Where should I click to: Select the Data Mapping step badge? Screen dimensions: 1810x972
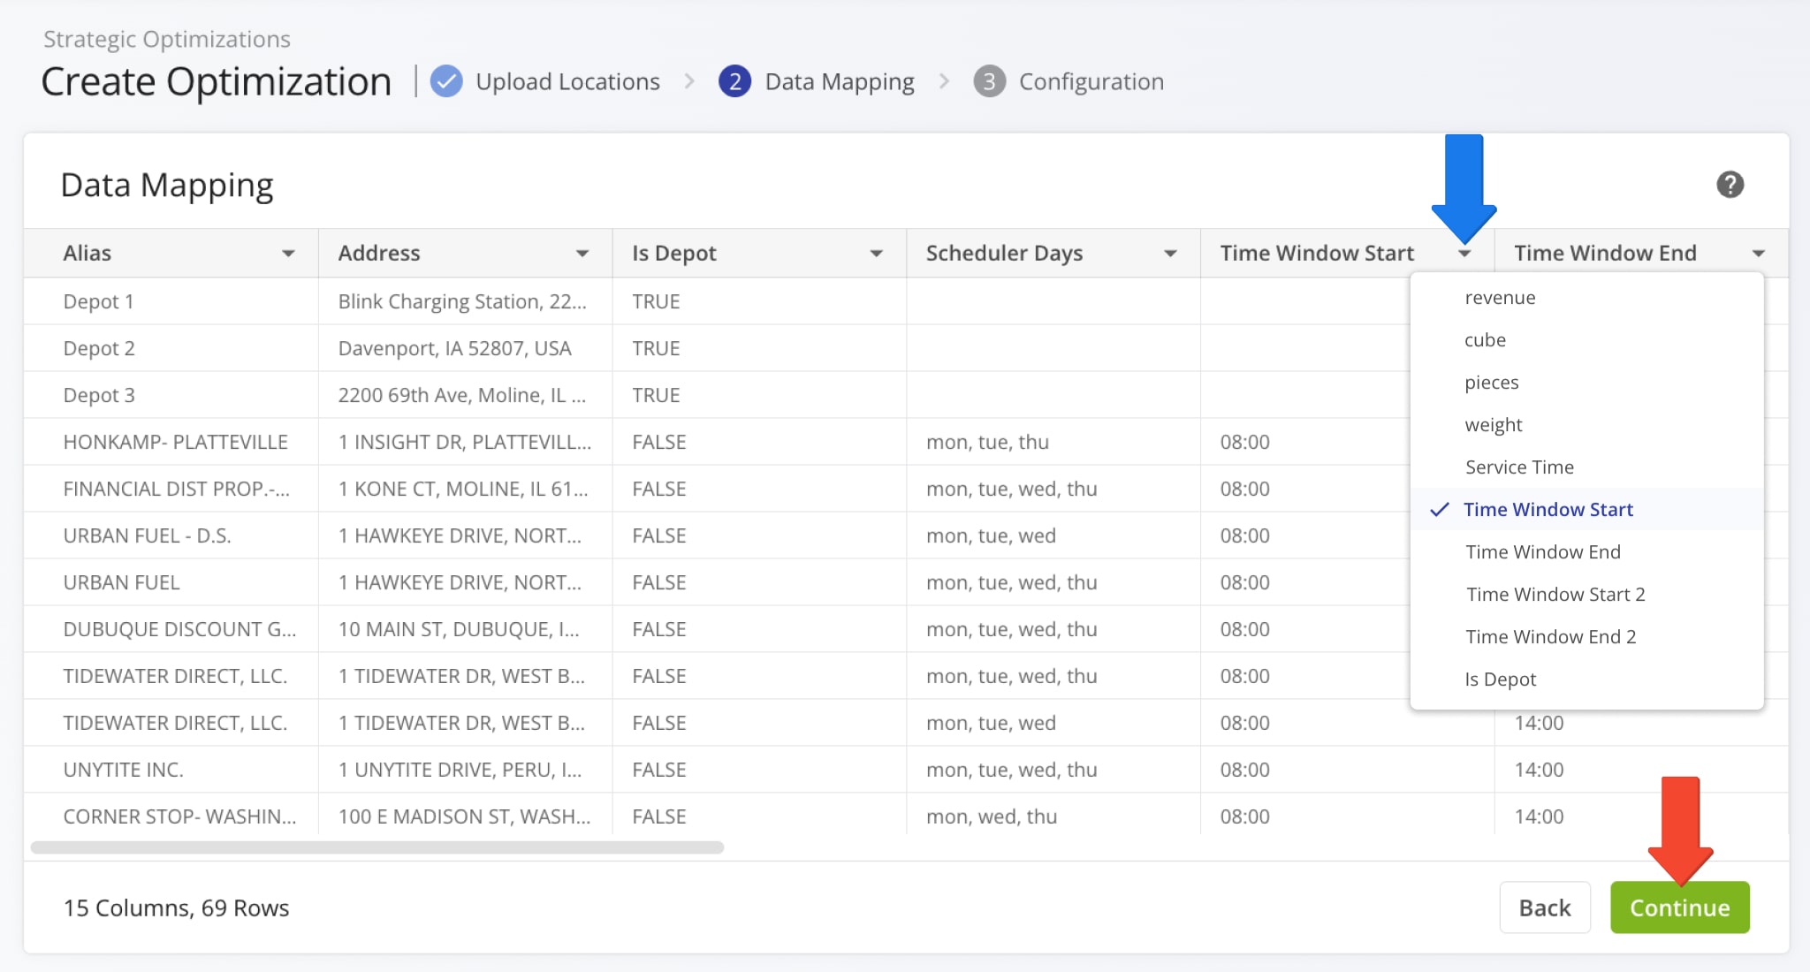[735, 80]
